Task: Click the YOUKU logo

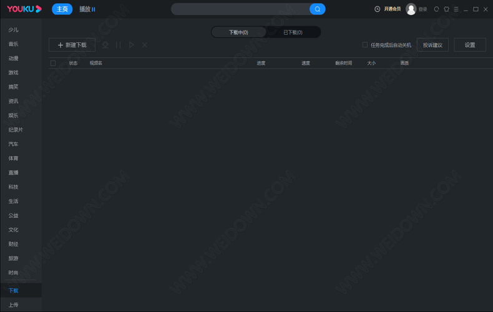Action: (24, 9)
